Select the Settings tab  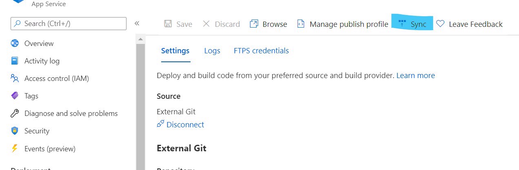pos(175,51)
